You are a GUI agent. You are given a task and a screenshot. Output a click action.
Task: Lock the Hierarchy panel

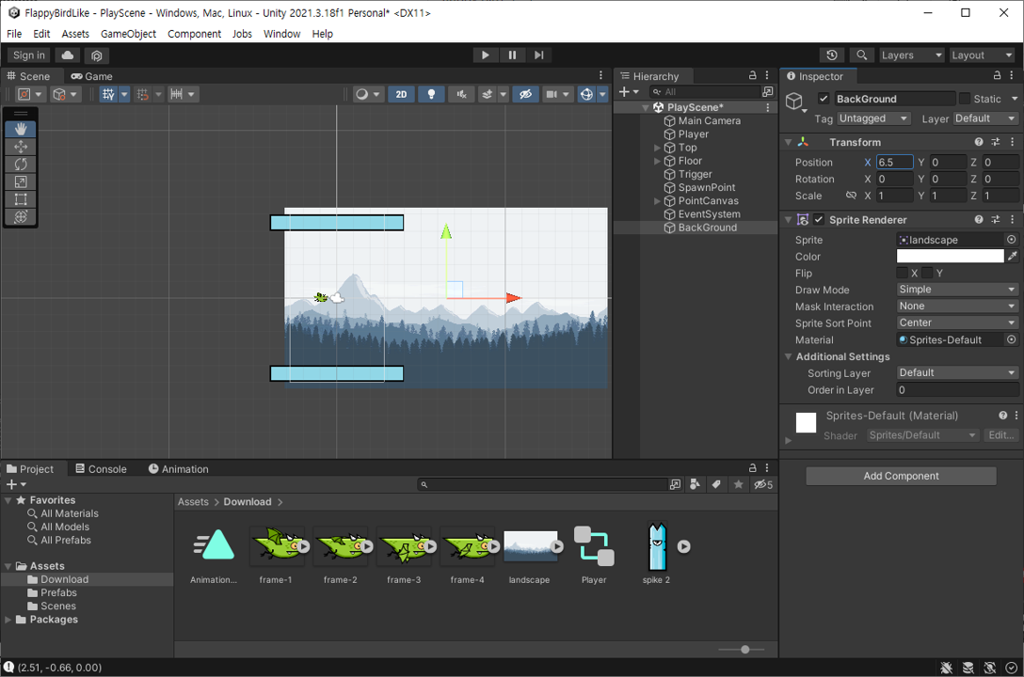752,75
